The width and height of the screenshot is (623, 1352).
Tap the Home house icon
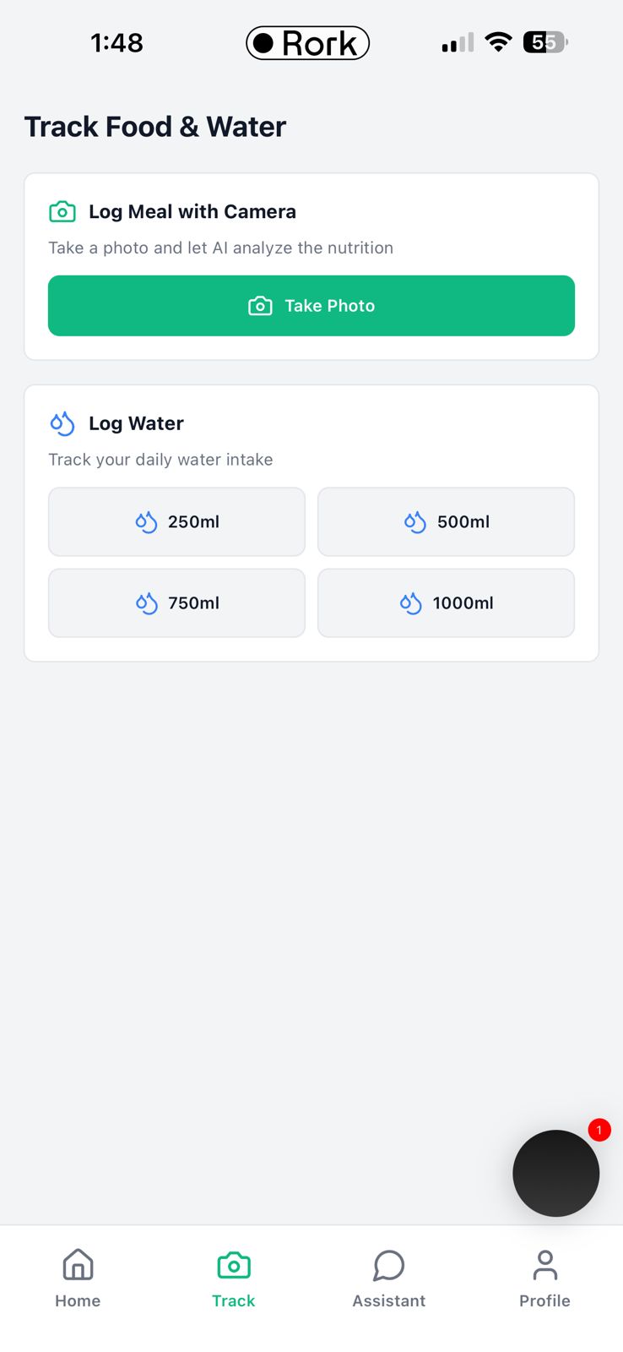click(x=78, y=1265)
